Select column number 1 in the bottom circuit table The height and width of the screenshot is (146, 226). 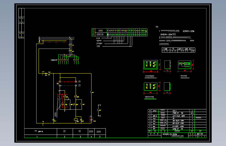point(37,136)
